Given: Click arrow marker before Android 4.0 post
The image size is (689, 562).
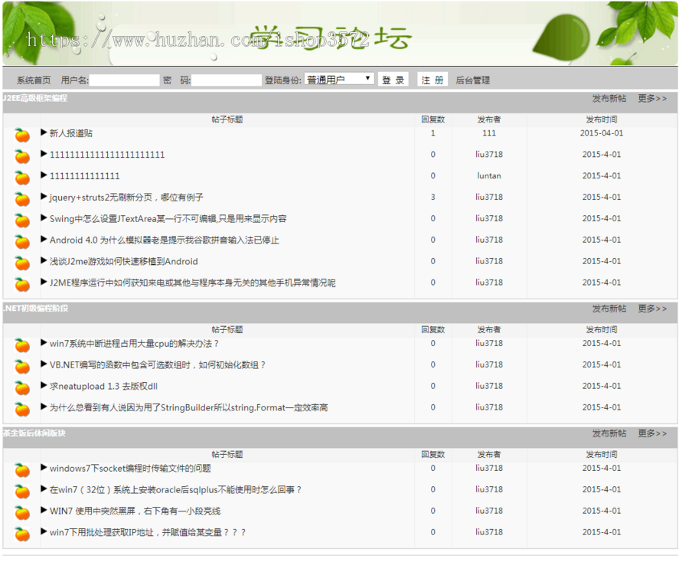Looking at the screenshot, I should (44, 239).
